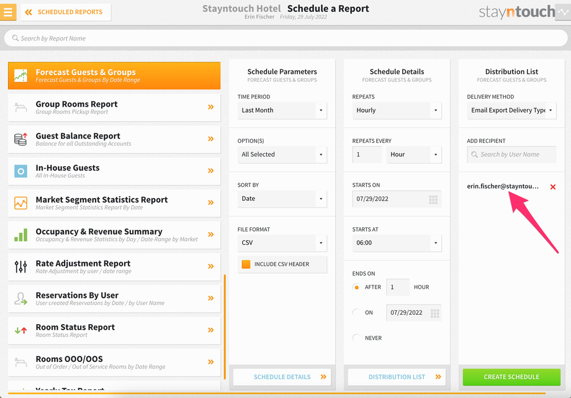Open Group Rooms Report chevron arrow
571x398 pixels.
211,107
